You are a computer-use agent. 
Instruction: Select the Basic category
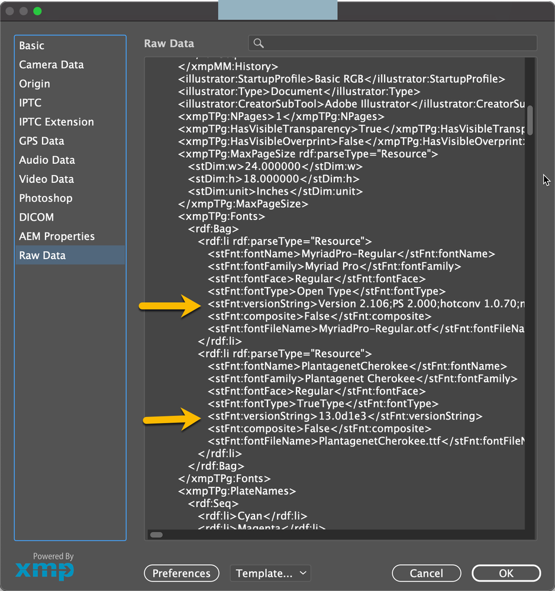(x=70, y=46)
